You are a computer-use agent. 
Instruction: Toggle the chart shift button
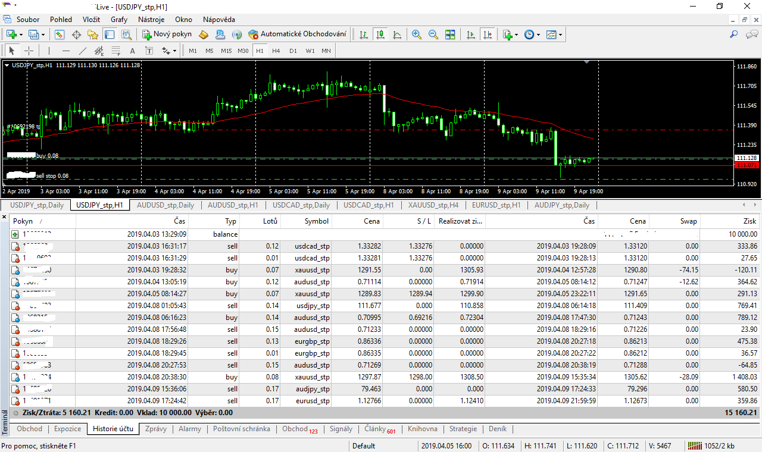point(488,34)
